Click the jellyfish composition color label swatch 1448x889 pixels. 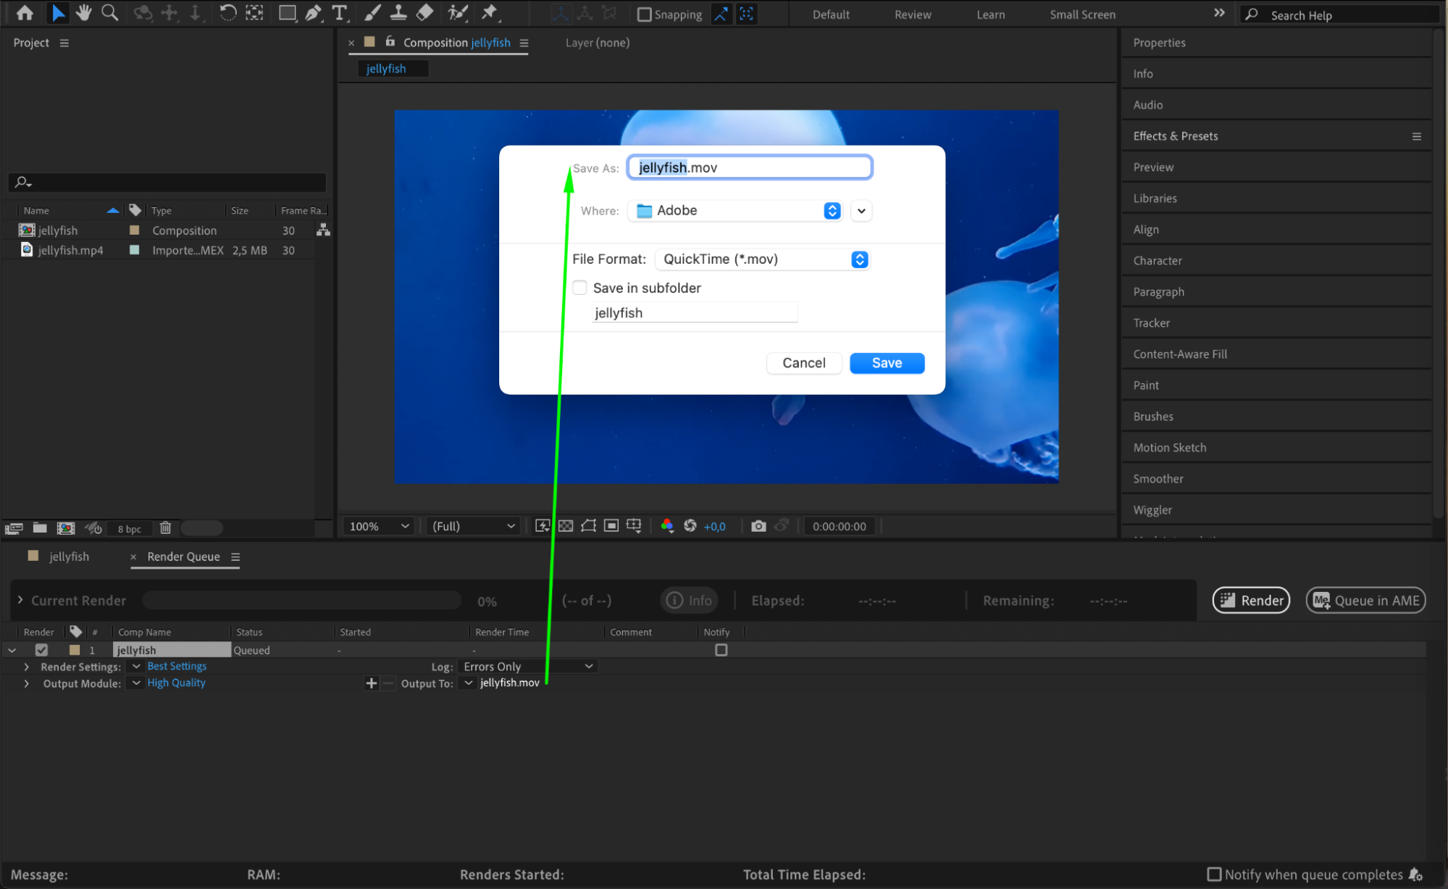pyautogui.click(x=135, y=230)
